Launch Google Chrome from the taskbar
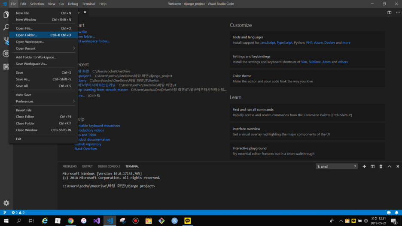 pos(71,220)
